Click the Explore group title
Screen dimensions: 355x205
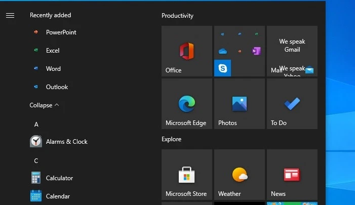coord(171,139)
